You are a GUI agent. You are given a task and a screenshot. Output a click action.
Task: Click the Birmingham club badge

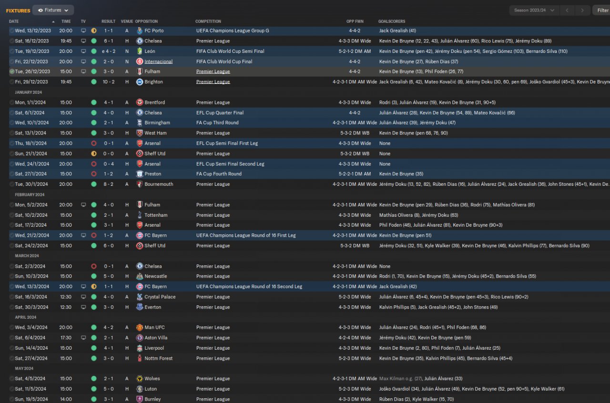[140, 122]
